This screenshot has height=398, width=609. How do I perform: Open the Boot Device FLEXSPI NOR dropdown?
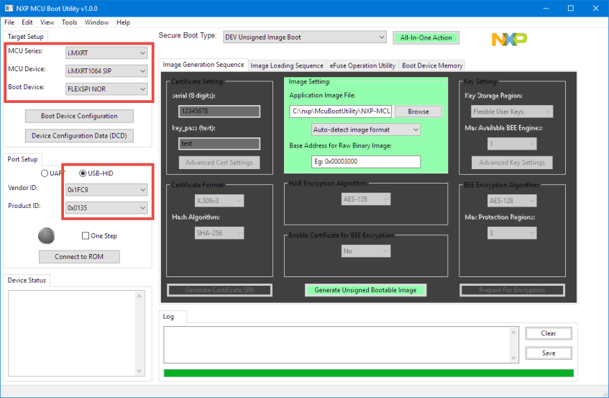(x=106, y=89)
